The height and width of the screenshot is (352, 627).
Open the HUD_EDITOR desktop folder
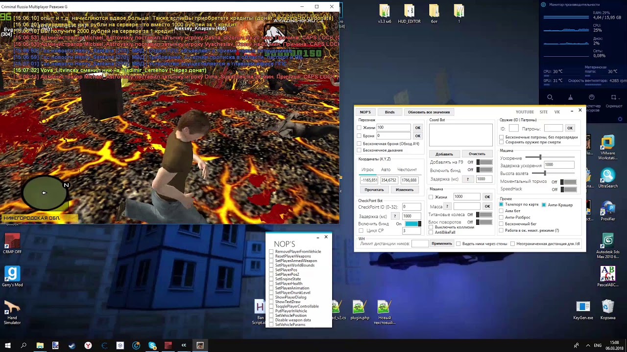click(409, 14)
